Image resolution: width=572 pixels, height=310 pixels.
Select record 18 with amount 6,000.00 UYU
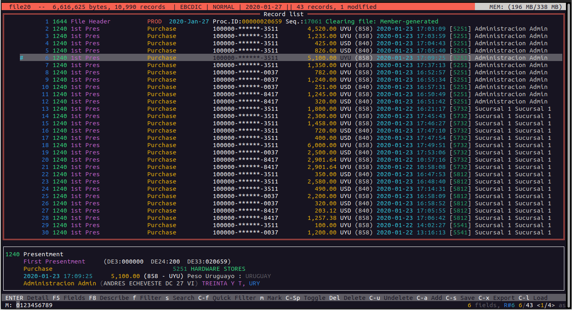tap(283, 145)
